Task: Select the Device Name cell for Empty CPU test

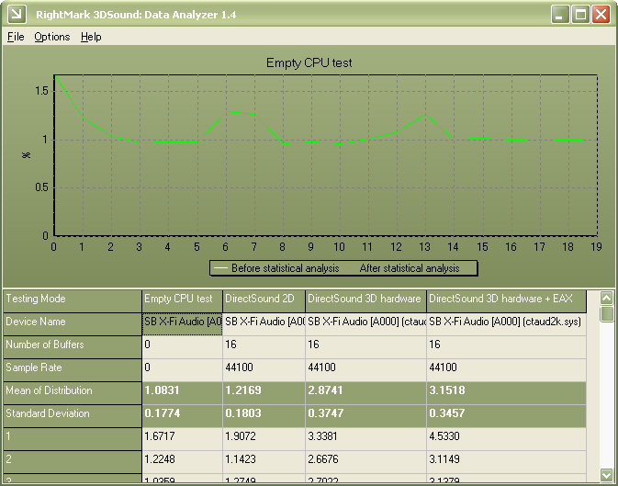Action: click(x=182, y=322)
